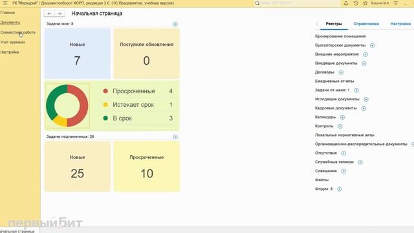Open Организационно-распорядительные документы registry
This screenshot has width=414, height=233.
click(361, 144)
